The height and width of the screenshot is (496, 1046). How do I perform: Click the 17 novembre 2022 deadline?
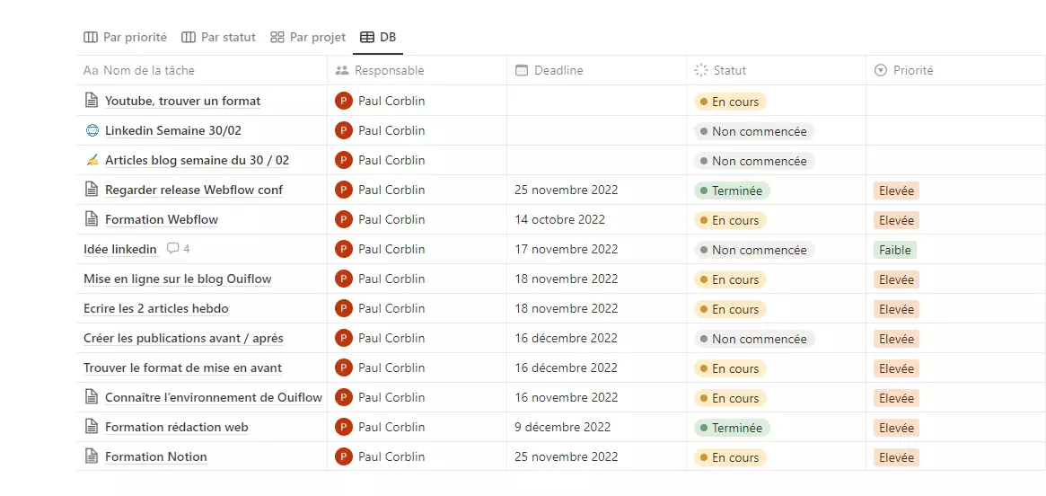point(567,249)
